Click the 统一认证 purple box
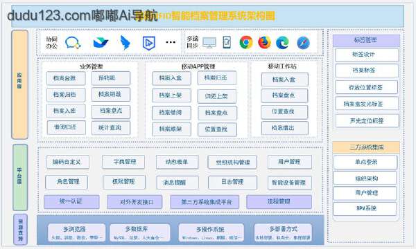 pyautogui.click(x=71, y=202)
